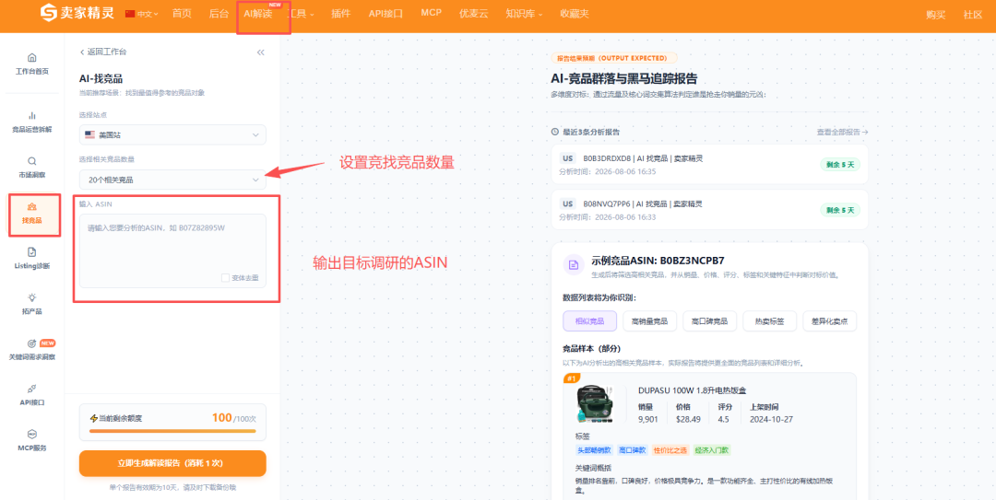Select the 差异化卖点 tab
The image size is (996, 500).
(x=830, y=321)
